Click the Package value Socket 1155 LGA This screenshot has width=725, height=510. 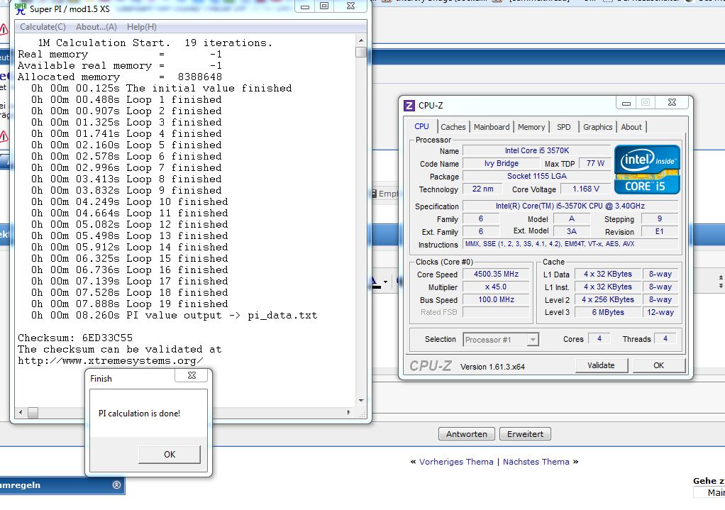pyautogui.click(x=537, y=176)
